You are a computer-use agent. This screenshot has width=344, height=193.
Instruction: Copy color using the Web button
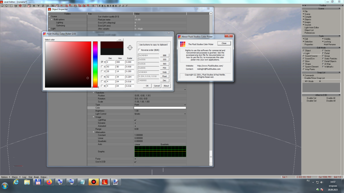tap(164, 72)
